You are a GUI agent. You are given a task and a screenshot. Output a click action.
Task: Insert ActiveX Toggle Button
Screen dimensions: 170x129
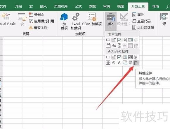point(130,63)
